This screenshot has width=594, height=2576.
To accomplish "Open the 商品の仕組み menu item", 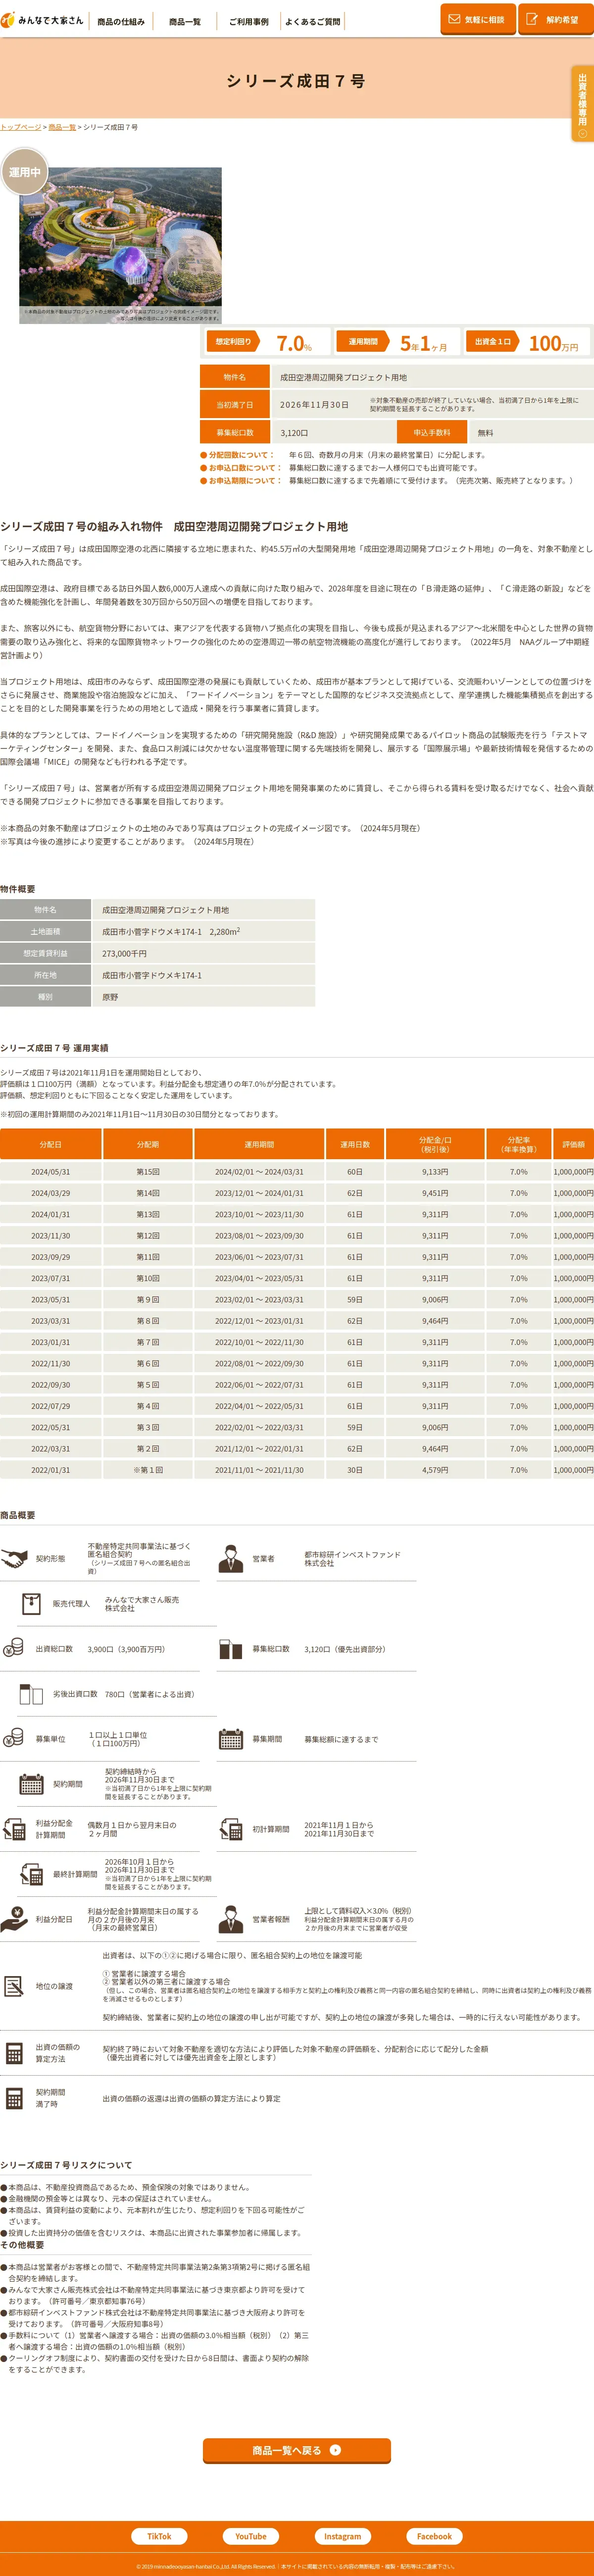I will [121, 21].
